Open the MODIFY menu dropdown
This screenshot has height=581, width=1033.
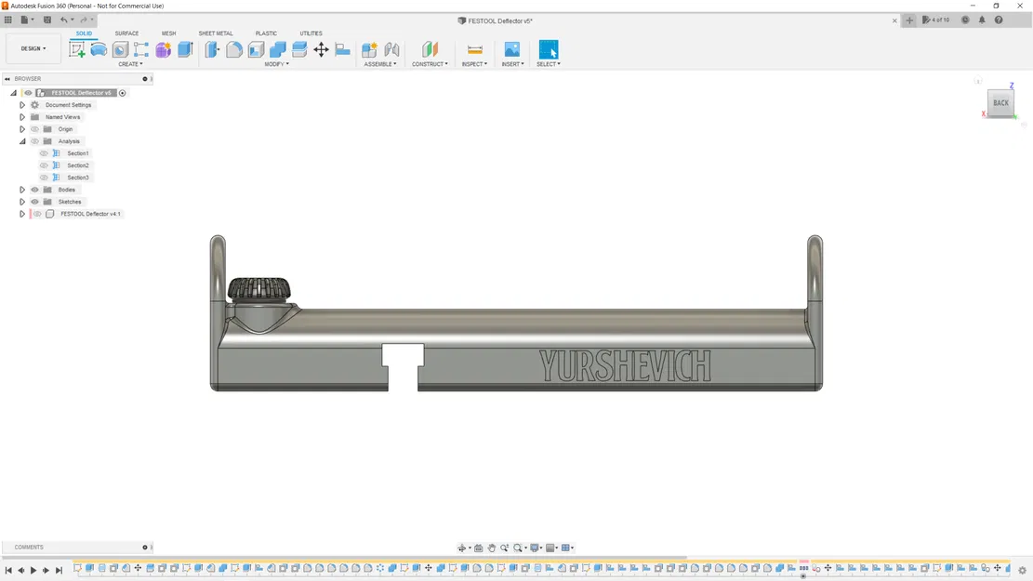pos(277,64)
